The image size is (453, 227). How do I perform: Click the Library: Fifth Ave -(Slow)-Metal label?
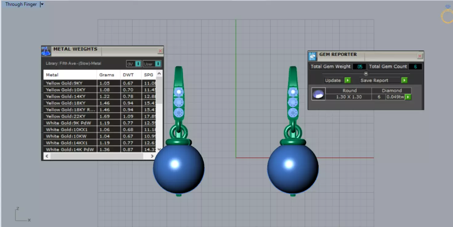pos(73,64)
